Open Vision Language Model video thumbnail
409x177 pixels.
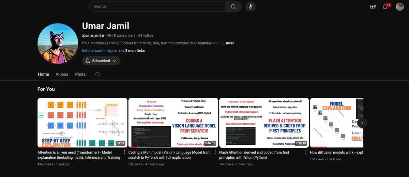click(x=173, y=123)
